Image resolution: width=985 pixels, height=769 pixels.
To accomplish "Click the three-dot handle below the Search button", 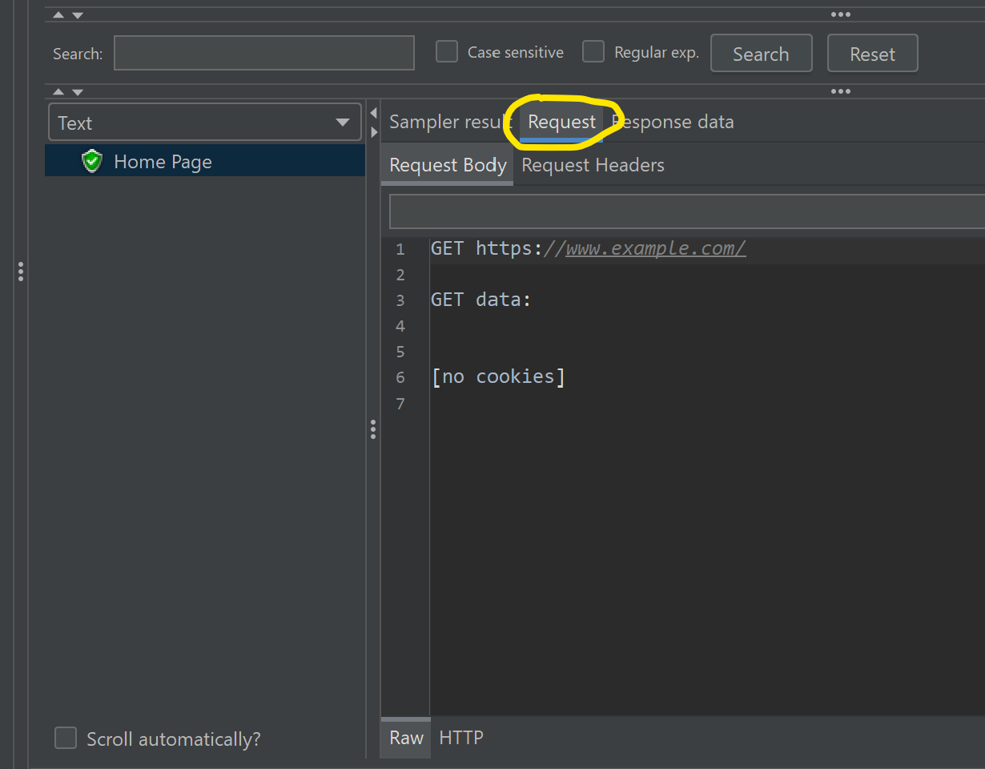I will 840,91.
